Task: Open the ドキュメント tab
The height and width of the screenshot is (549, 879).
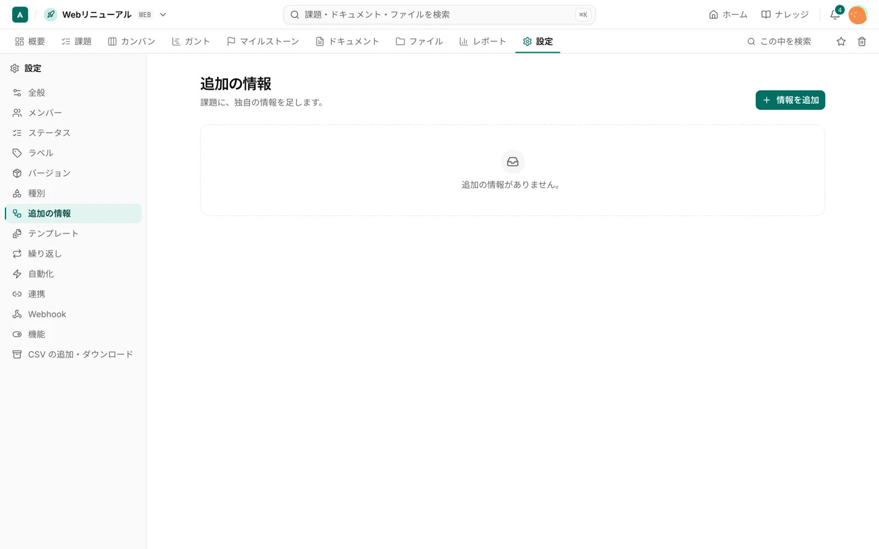Action: coord(347,41)
